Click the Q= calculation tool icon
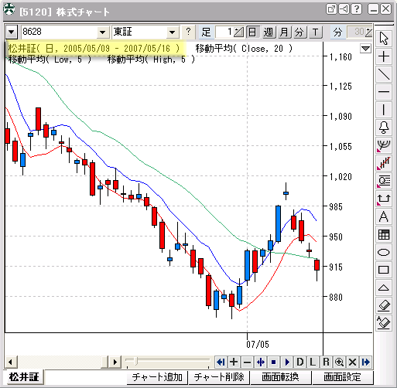 (x=384, y=181)
